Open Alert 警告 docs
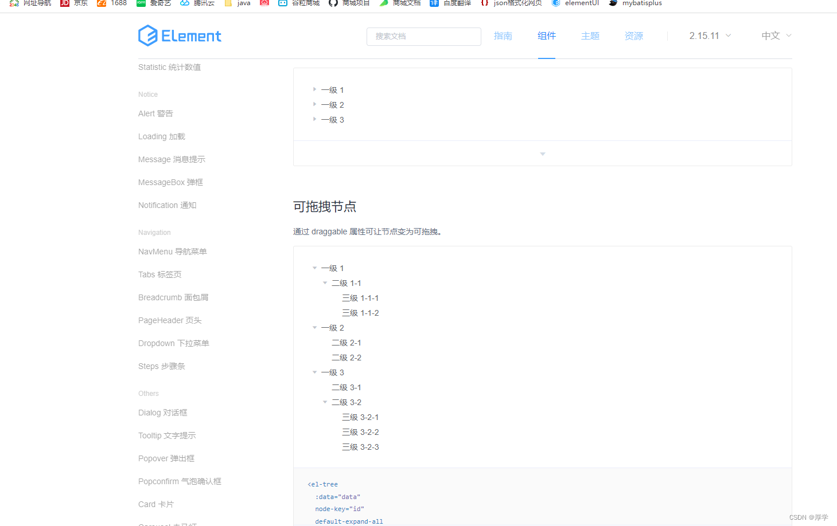Screen dimensions: 837x526 click(155, 113)
